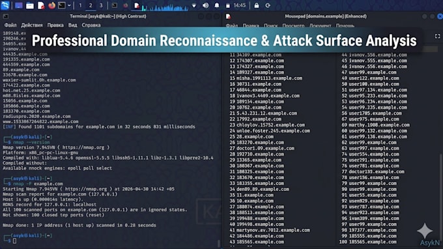443x249 pixels.
Task: Switch to workspace 1
Action: 80,5
